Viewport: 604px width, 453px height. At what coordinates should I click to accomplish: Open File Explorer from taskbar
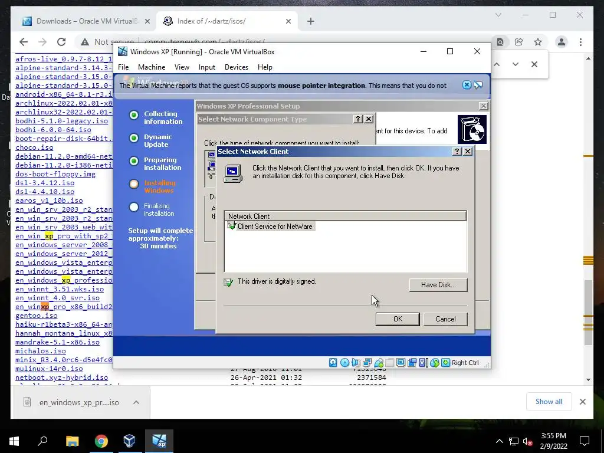pos(73,441)
